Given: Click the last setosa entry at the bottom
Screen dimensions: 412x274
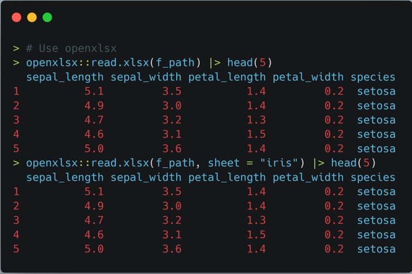Looking at the screenshot, I should tap(376, 249).
